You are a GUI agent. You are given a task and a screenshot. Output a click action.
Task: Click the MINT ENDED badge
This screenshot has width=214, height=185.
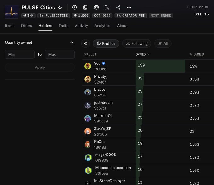click(161, 15)
